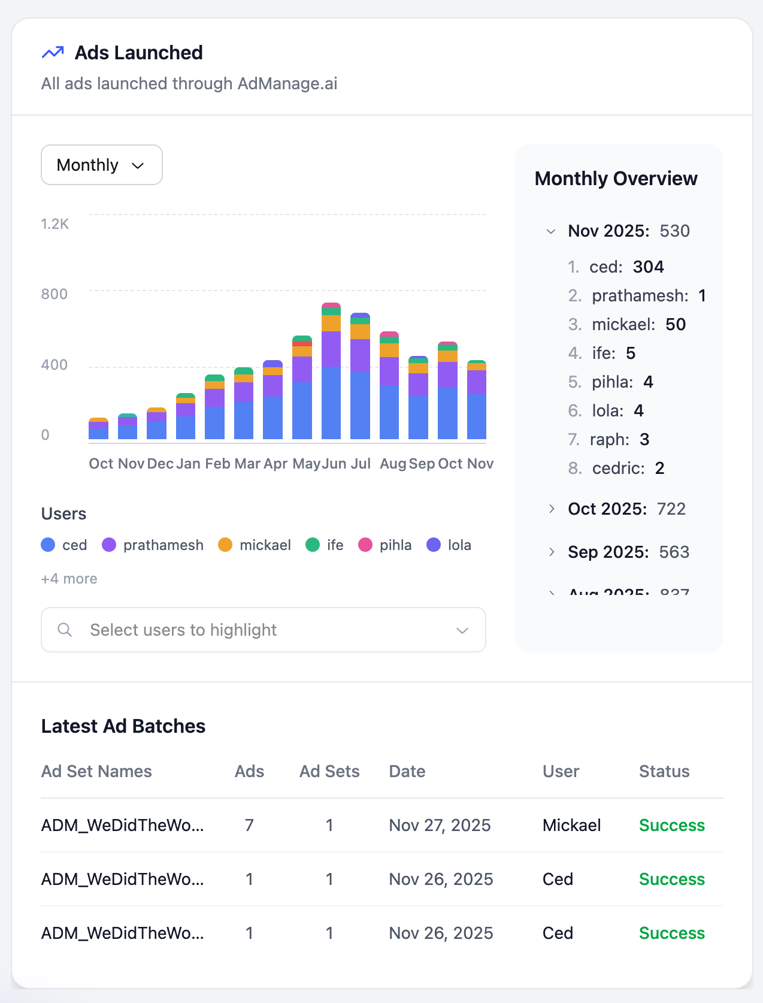
Task: Click the search icon in user highlight field
Action: (65, 630)
